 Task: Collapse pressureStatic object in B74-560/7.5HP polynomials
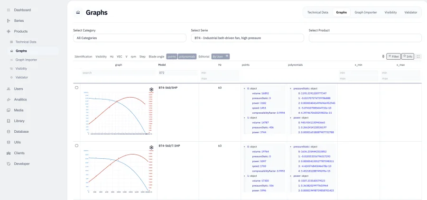[x=290, y=146]
